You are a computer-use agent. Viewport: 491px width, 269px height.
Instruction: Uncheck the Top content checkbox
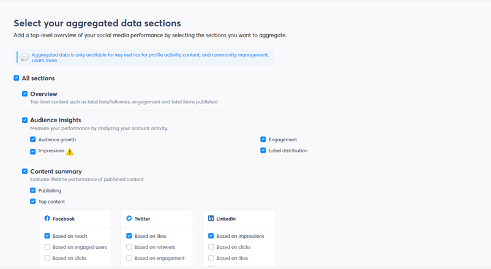[x=33, y=202]
